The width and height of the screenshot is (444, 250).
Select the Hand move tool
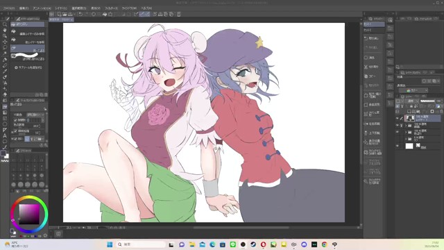click(5, 30)
